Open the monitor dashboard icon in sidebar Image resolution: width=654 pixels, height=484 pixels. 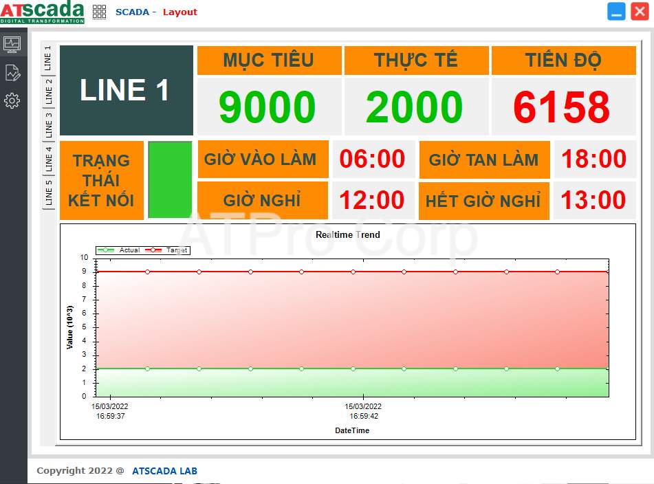(12, 44)
